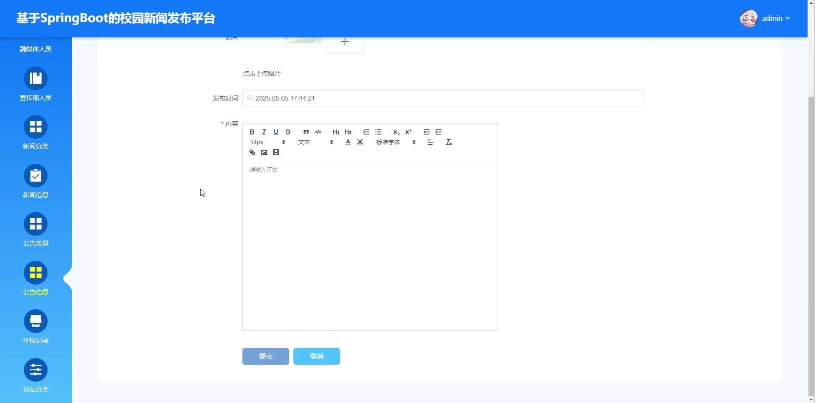815x403 pixels.
Task: Click the admin avatar picture
Action: click(749, 18)
